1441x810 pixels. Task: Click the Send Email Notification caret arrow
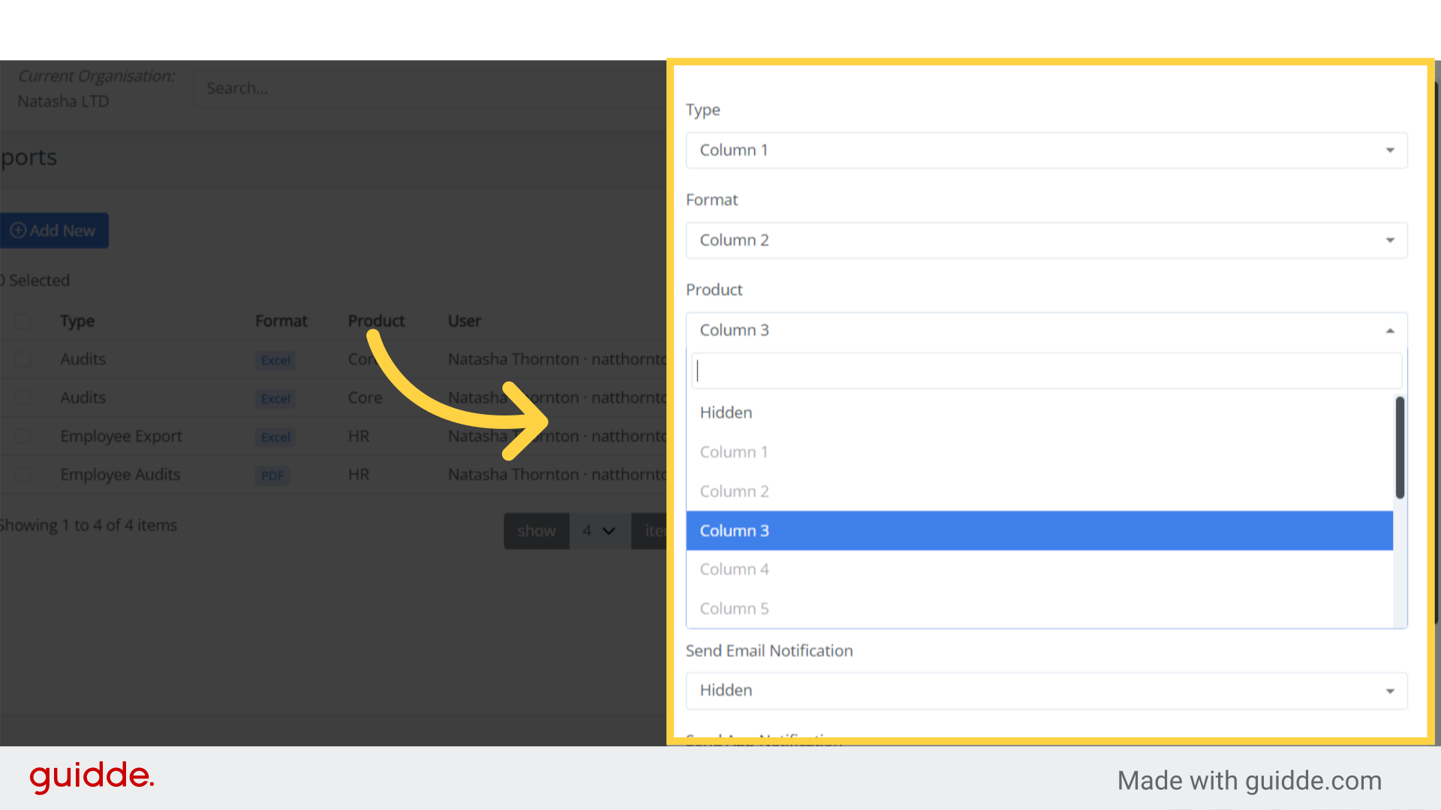tap(1390, 691)
